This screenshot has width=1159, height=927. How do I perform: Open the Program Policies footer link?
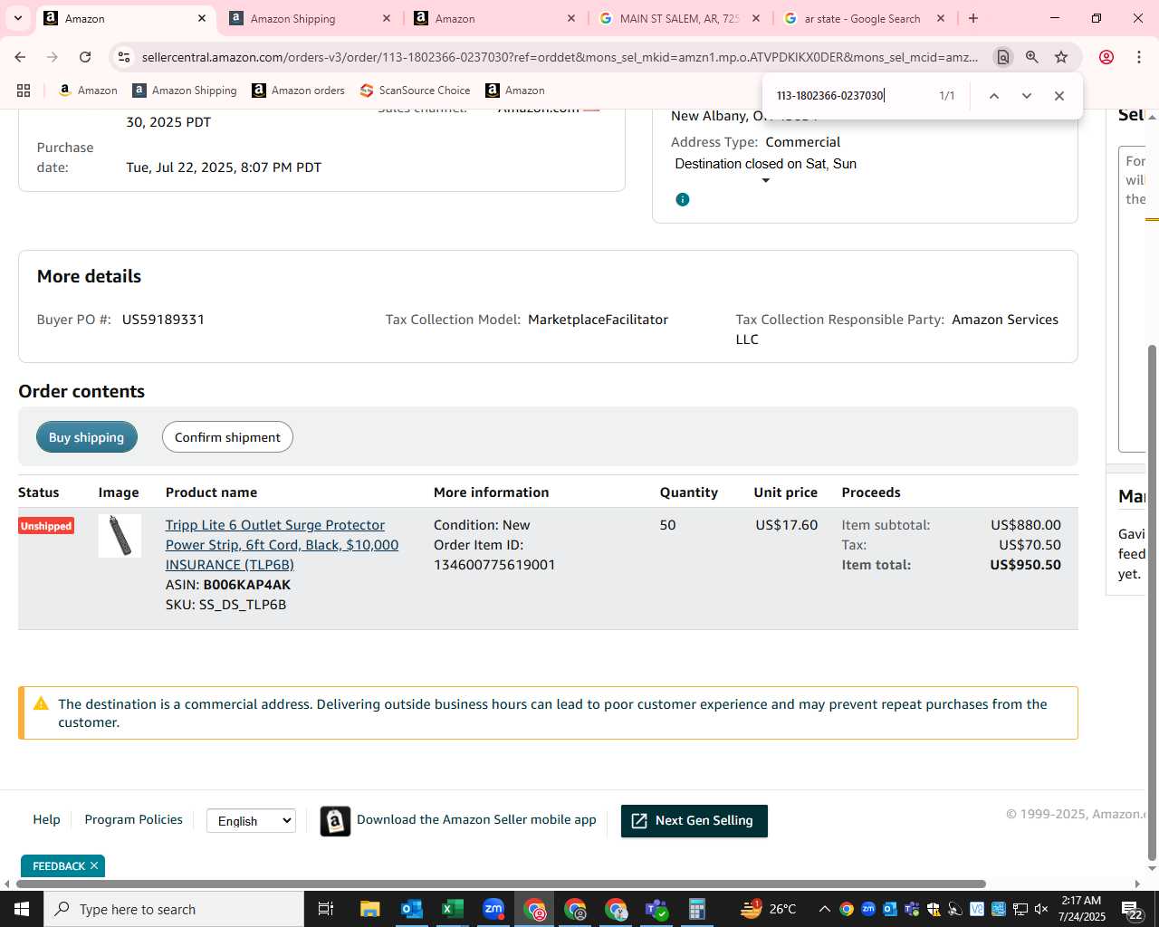(x=134, y=819)
